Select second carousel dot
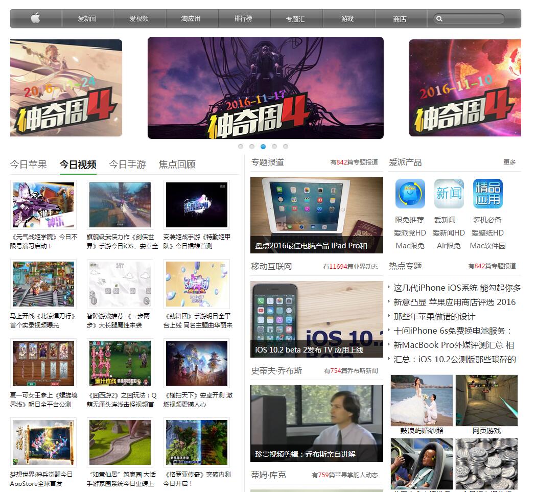This screenshot has width=536, height=492. pos(252,146)
